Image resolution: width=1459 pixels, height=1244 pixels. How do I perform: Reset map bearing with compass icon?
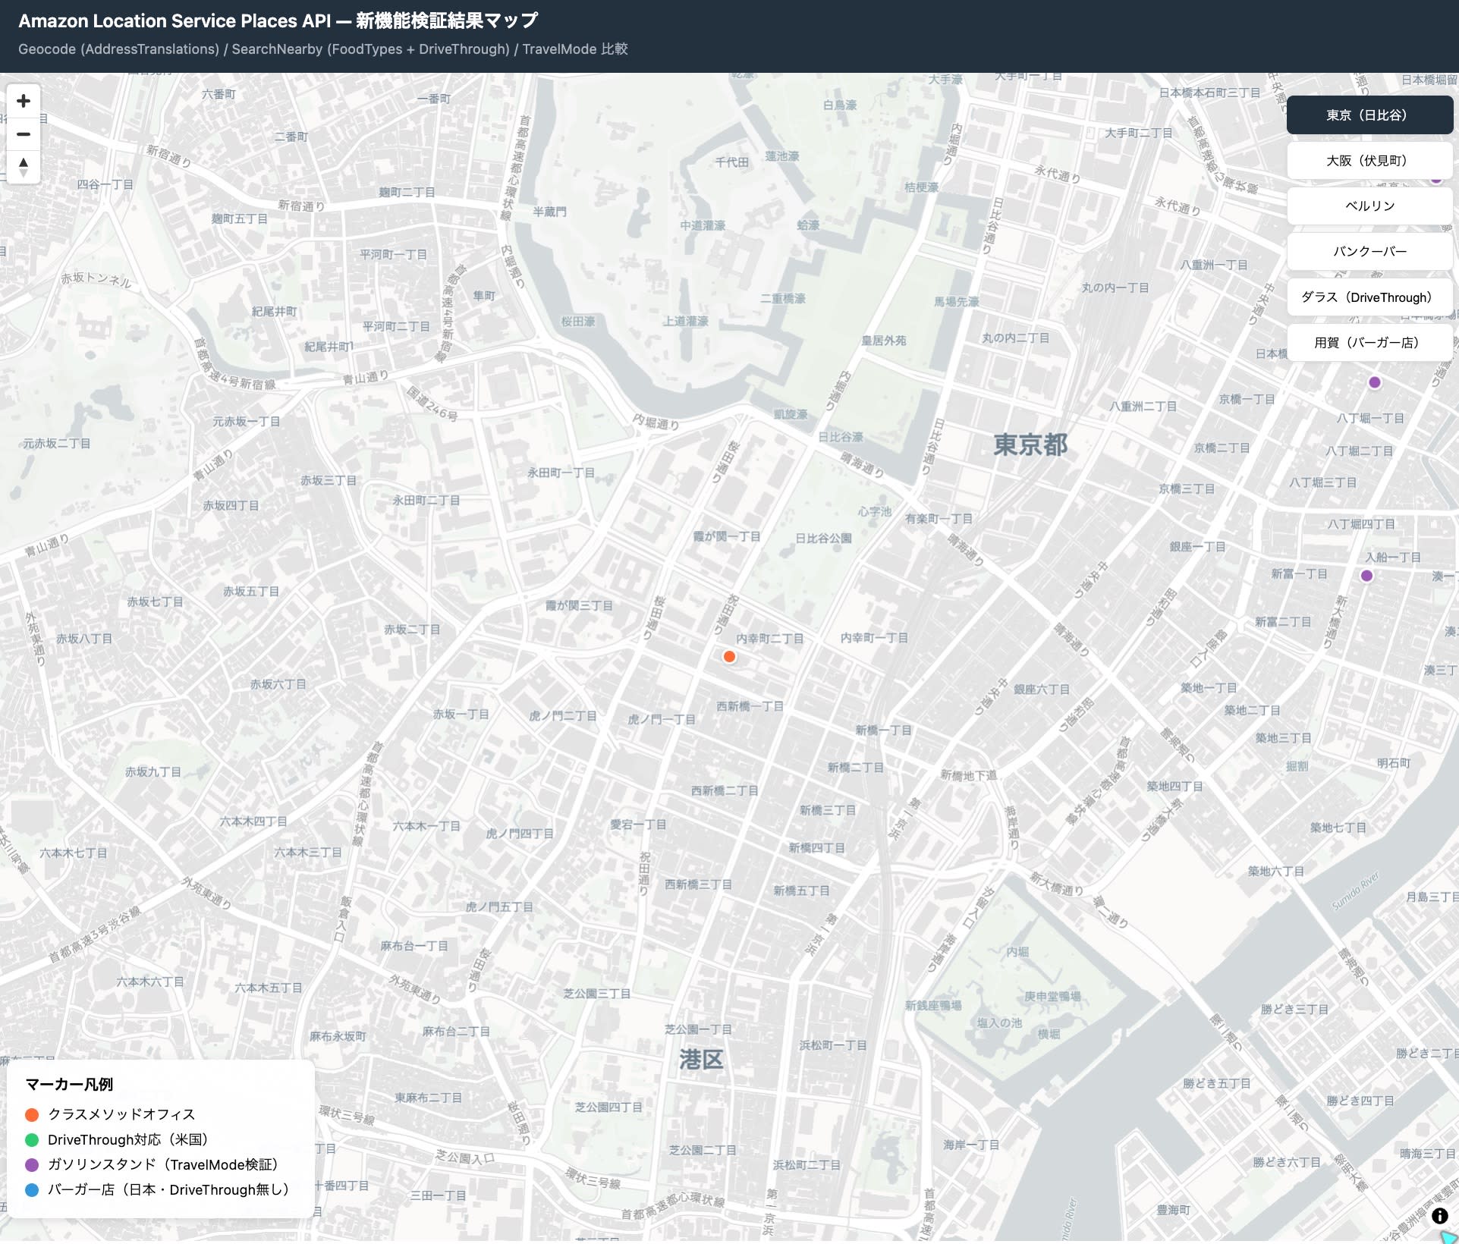click(x=24, y=167)
